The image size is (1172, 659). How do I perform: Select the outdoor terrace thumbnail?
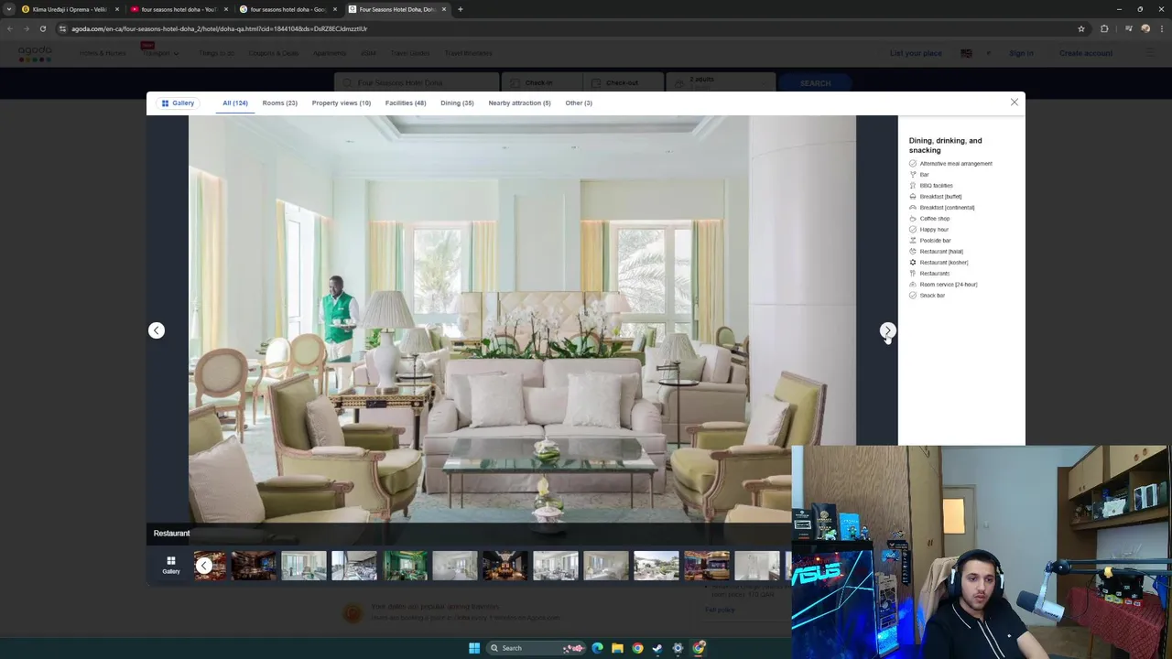point(657,566)
